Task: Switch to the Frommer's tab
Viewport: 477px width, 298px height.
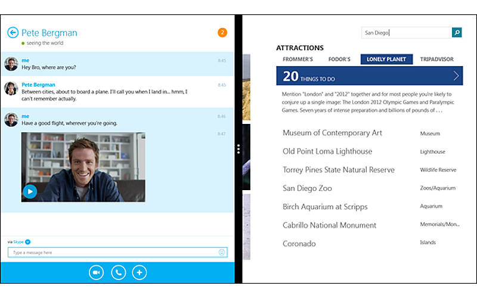Action: click(x=298, y=59)
